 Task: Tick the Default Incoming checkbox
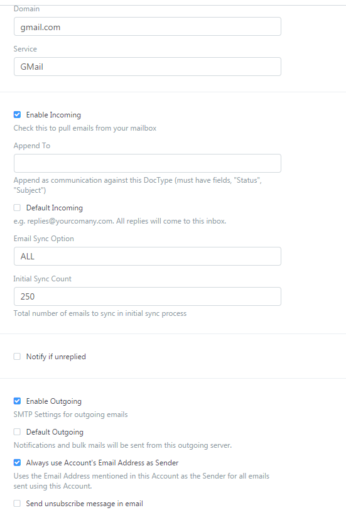click(x=17, y=208)
